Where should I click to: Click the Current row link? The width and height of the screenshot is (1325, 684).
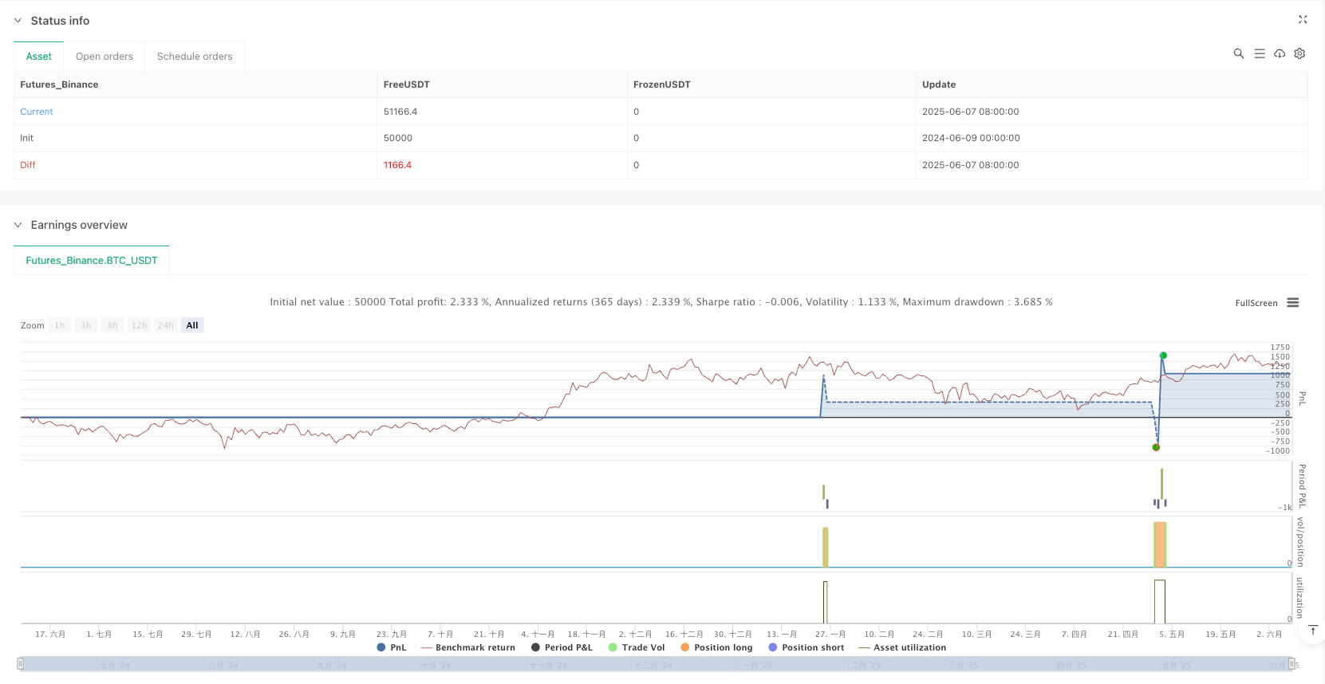click(37, 112)
